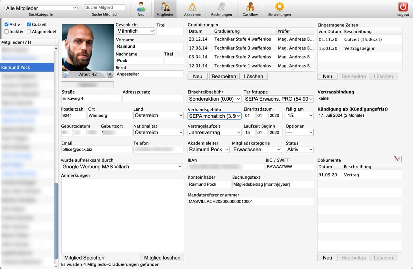The height and width of the screenshot is (269, 413).
Task: Open the Mitgliedskategorie Erwachsene dropdown
Action: tap(257, 150)
